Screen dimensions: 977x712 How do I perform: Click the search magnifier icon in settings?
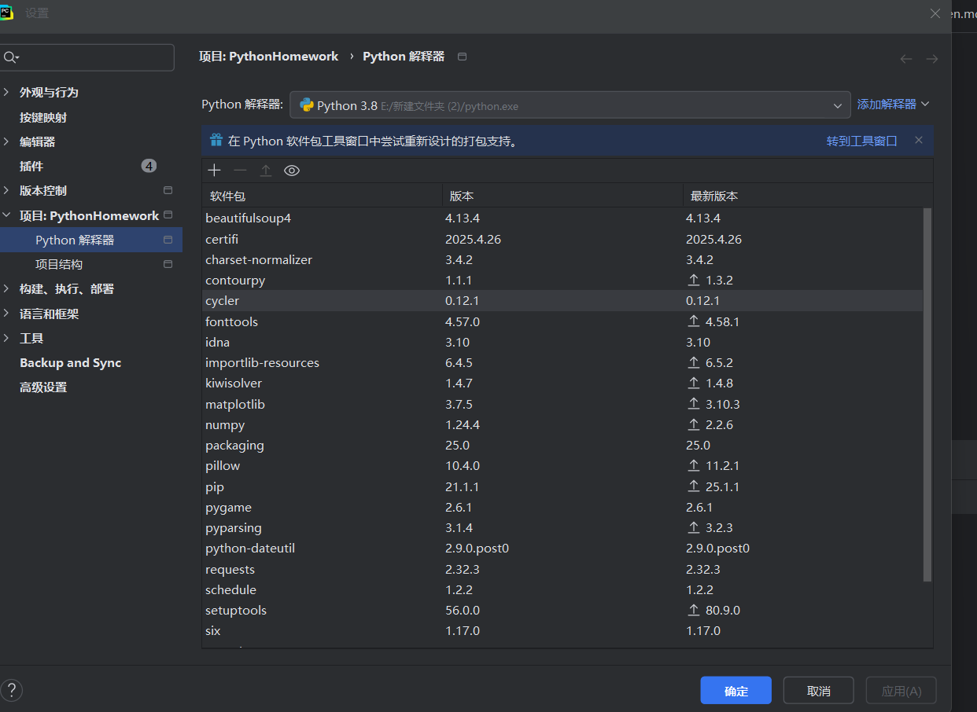point(10,57)
